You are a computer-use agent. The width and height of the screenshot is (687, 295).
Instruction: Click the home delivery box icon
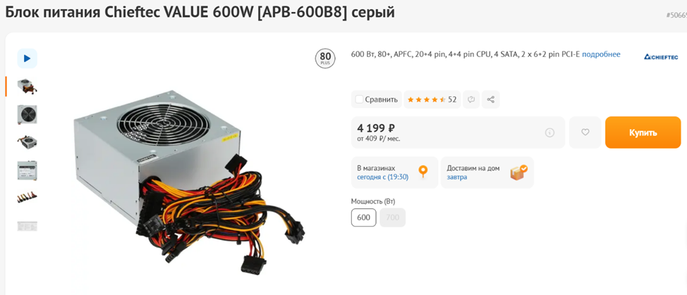[x=518, y=172]
